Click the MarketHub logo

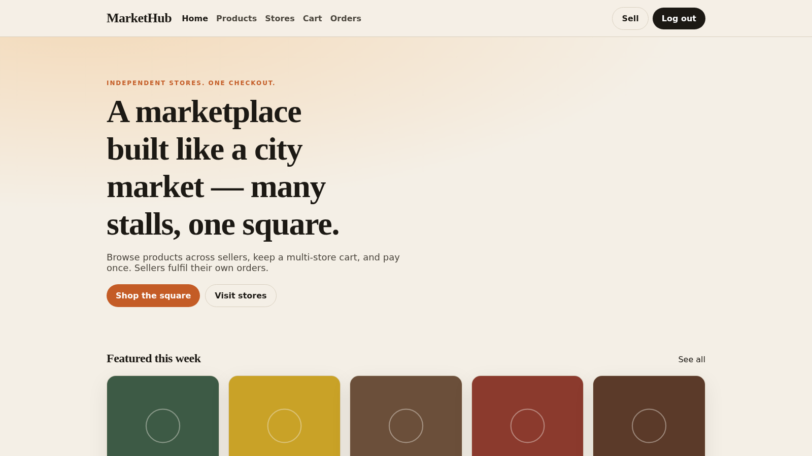(x=139, y=18)
